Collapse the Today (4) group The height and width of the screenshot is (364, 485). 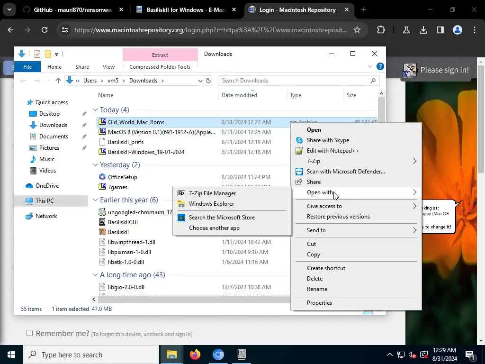tap(95, 110)
